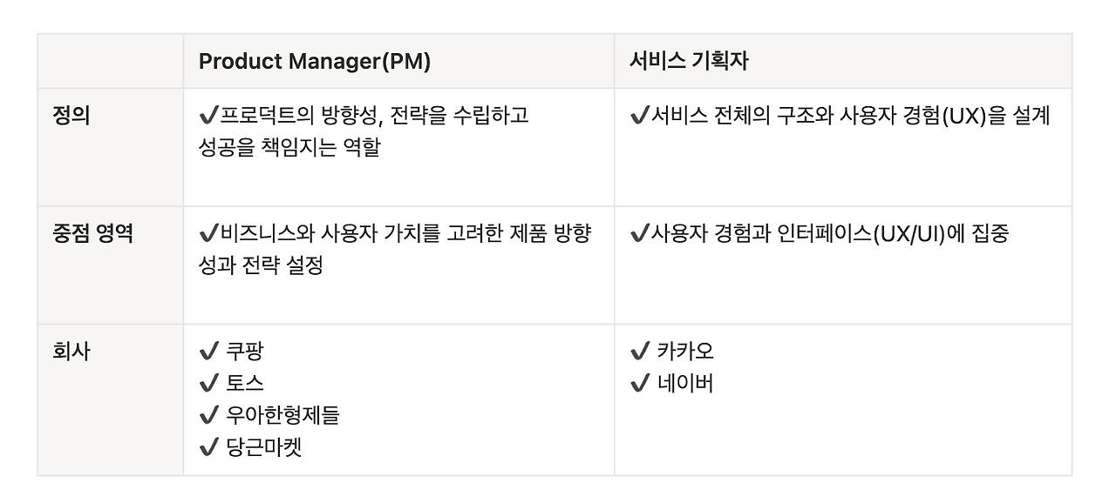Click the 성공을 책임지는 역할 text line
This screenshot has height=503, width=1116.
click(289, 148)
